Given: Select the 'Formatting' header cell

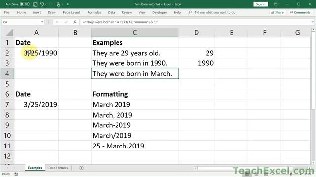Looking at the screenshot, I should [135, 94].
